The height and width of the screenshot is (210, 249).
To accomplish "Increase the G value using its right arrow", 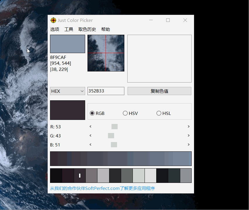I will pos(189,136).
